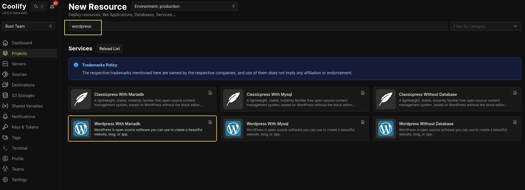Click the Dashboard home icon
This screenshot has height=190, width=525.
point(5,43)
